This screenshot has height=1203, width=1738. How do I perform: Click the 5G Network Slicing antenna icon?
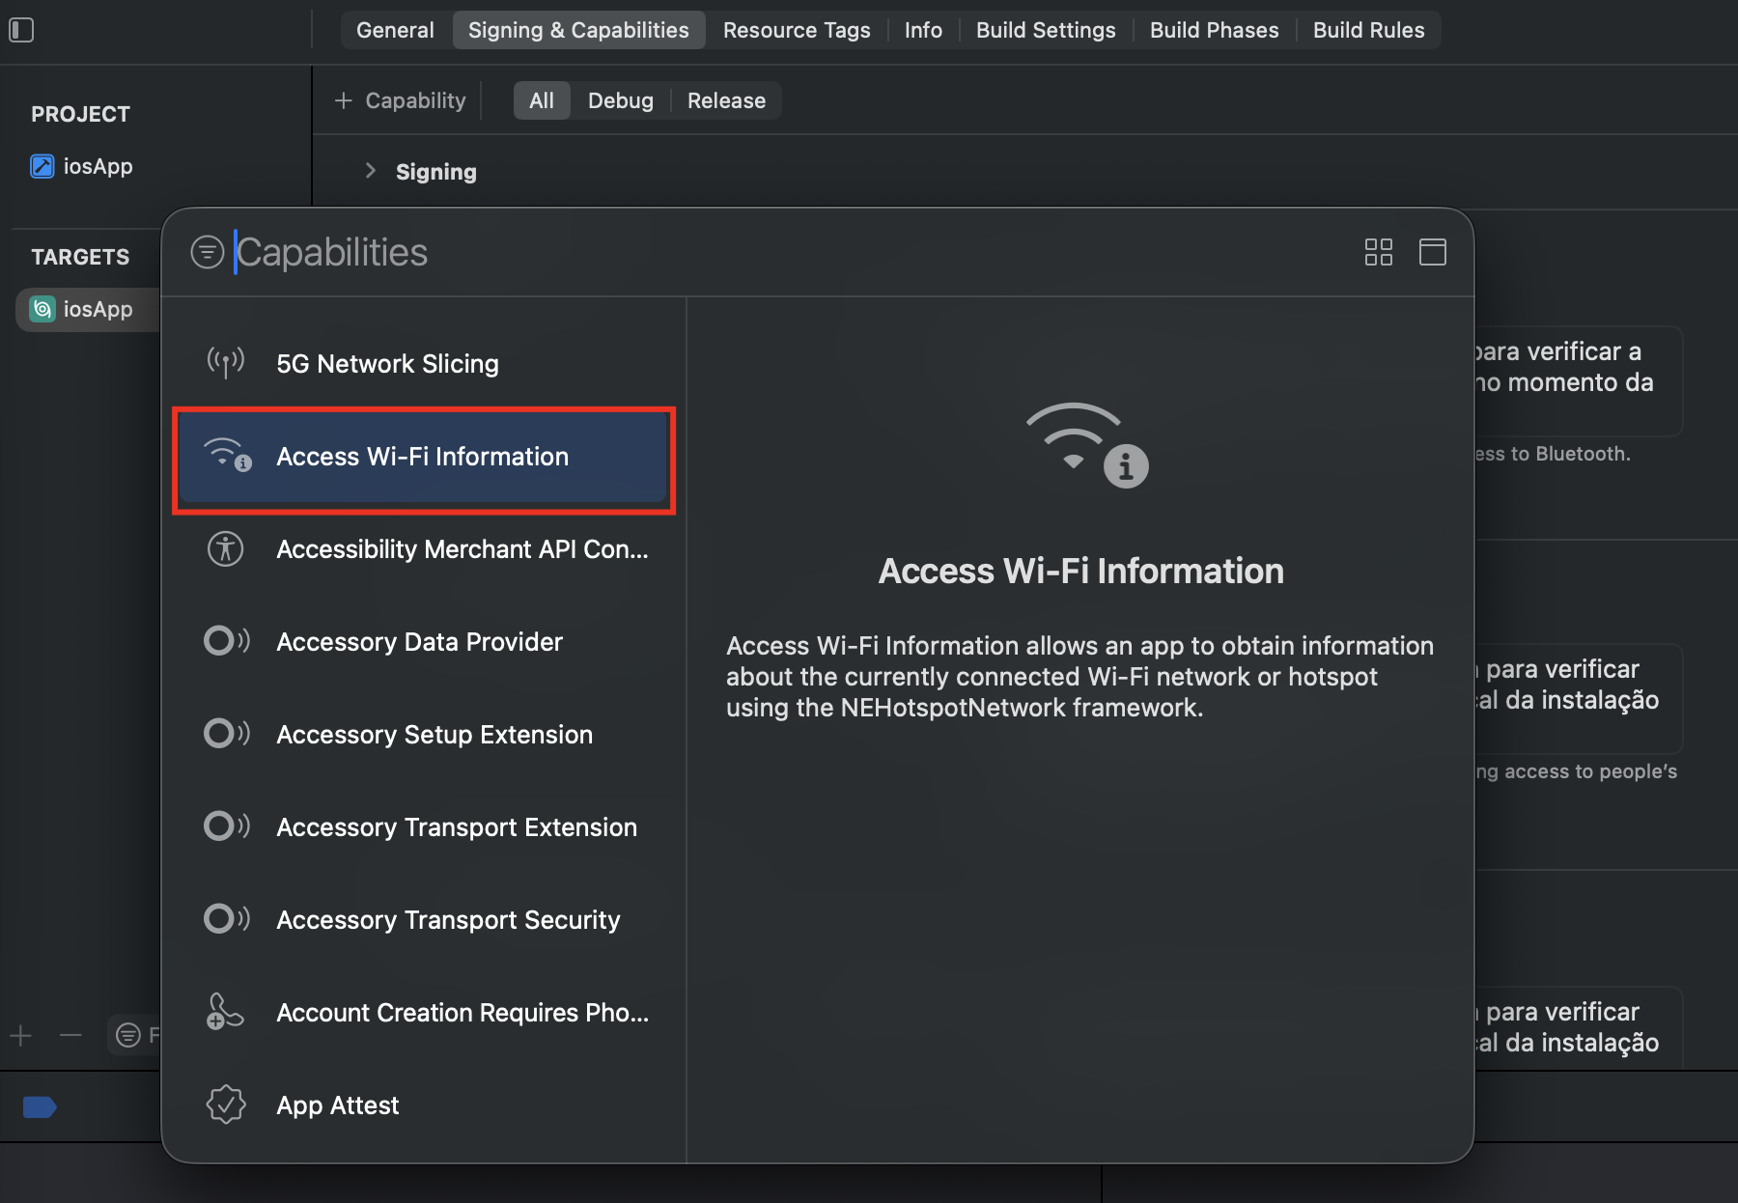226,363
